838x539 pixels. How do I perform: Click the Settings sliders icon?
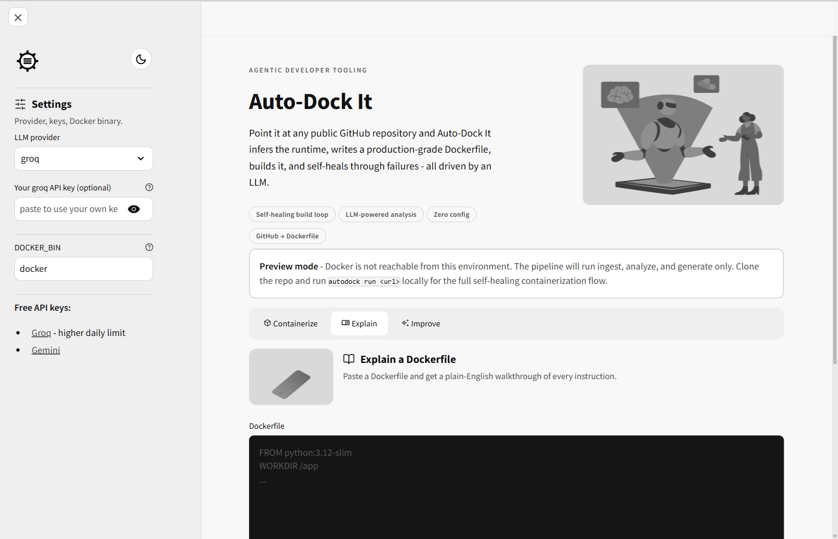pos(20,104)
